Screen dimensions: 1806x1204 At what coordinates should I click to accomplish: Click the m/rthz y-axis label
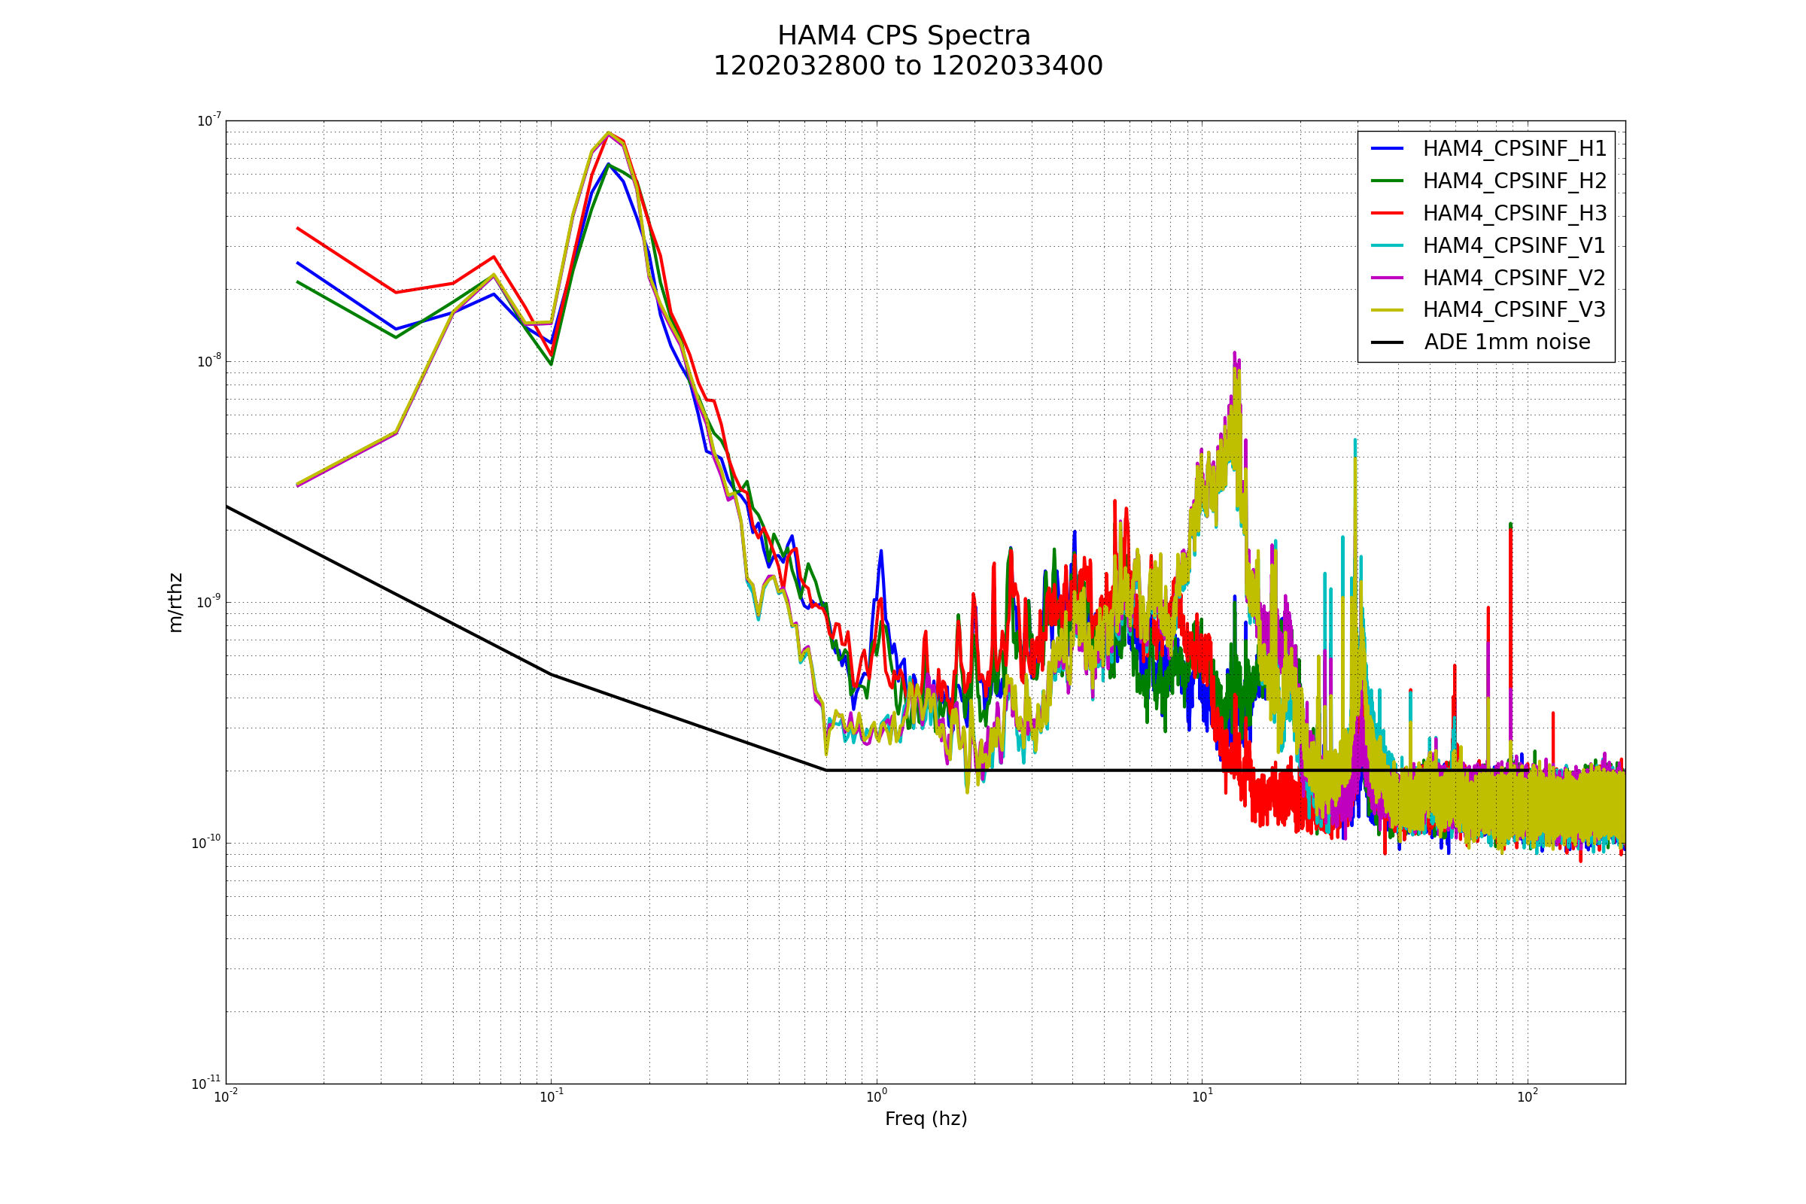point(176,603)
